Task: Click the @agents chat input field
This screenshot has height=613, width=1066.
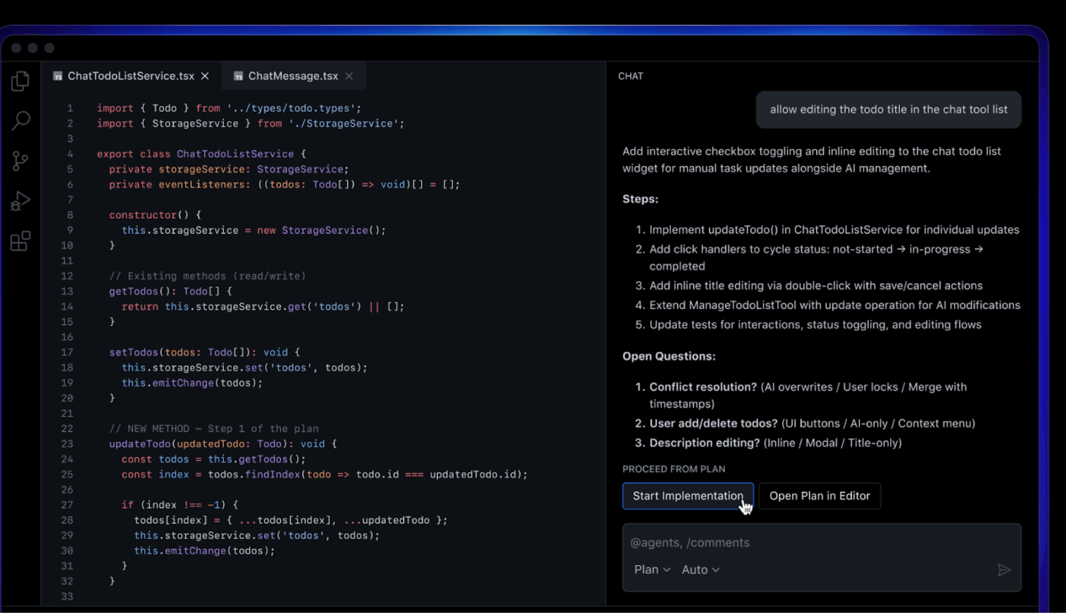Action: click(761, 542)
